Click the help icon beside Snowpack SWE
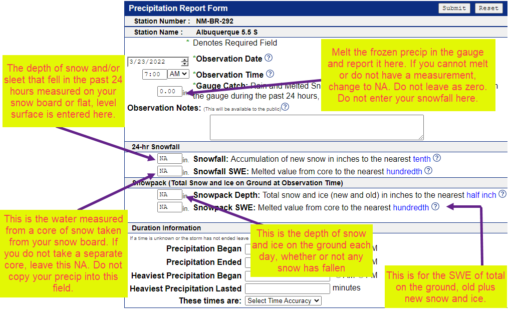The image size is (510, 309). pos(435,206)
